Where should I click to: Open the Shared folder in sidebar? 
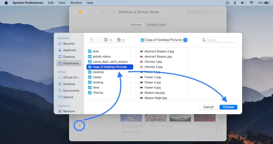pos(68,97)
